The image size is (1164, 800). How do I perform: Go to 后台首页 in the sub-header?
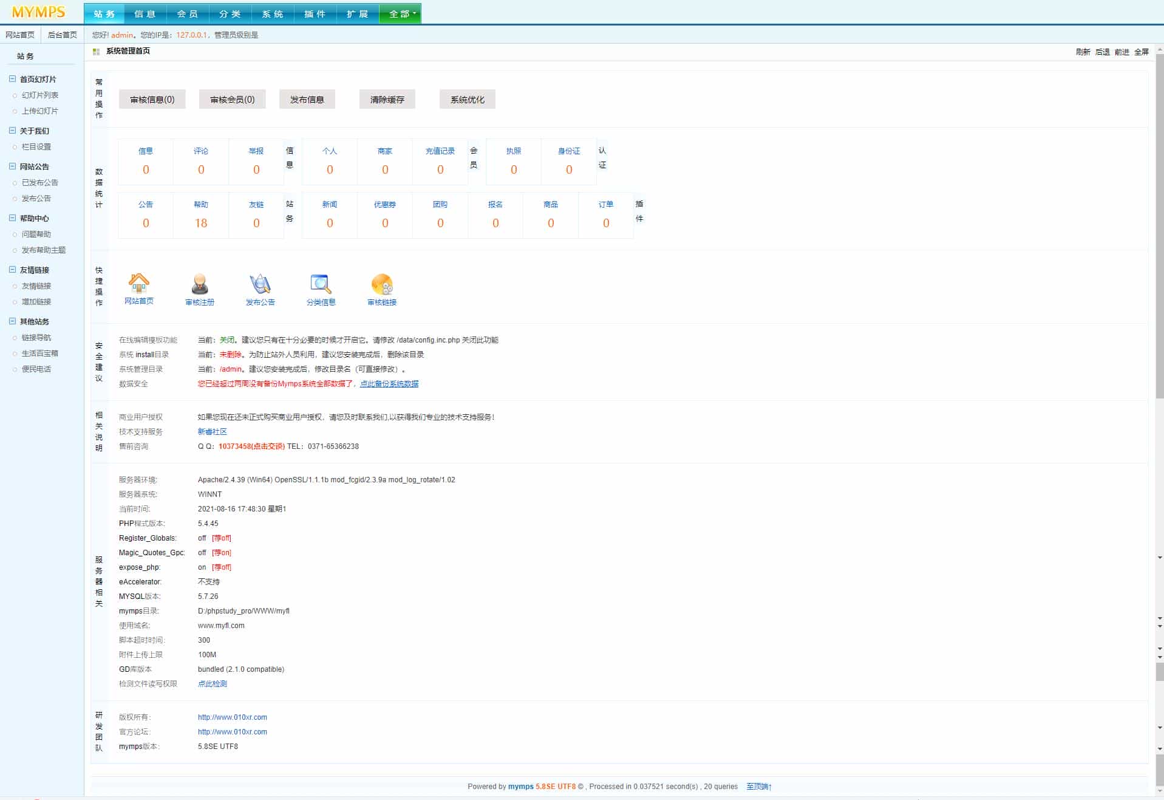63,35
